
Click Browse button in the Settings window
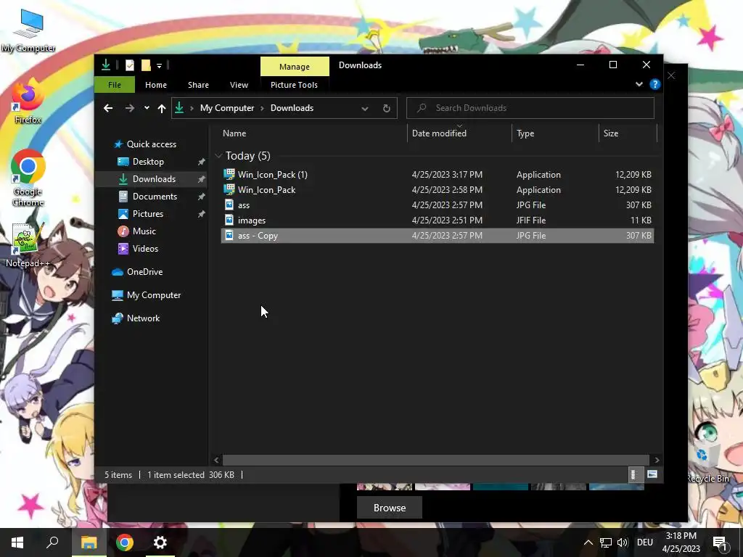tap(390, 508)
